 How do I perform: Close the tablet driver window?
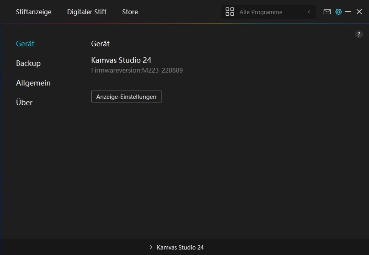[359, 12]
